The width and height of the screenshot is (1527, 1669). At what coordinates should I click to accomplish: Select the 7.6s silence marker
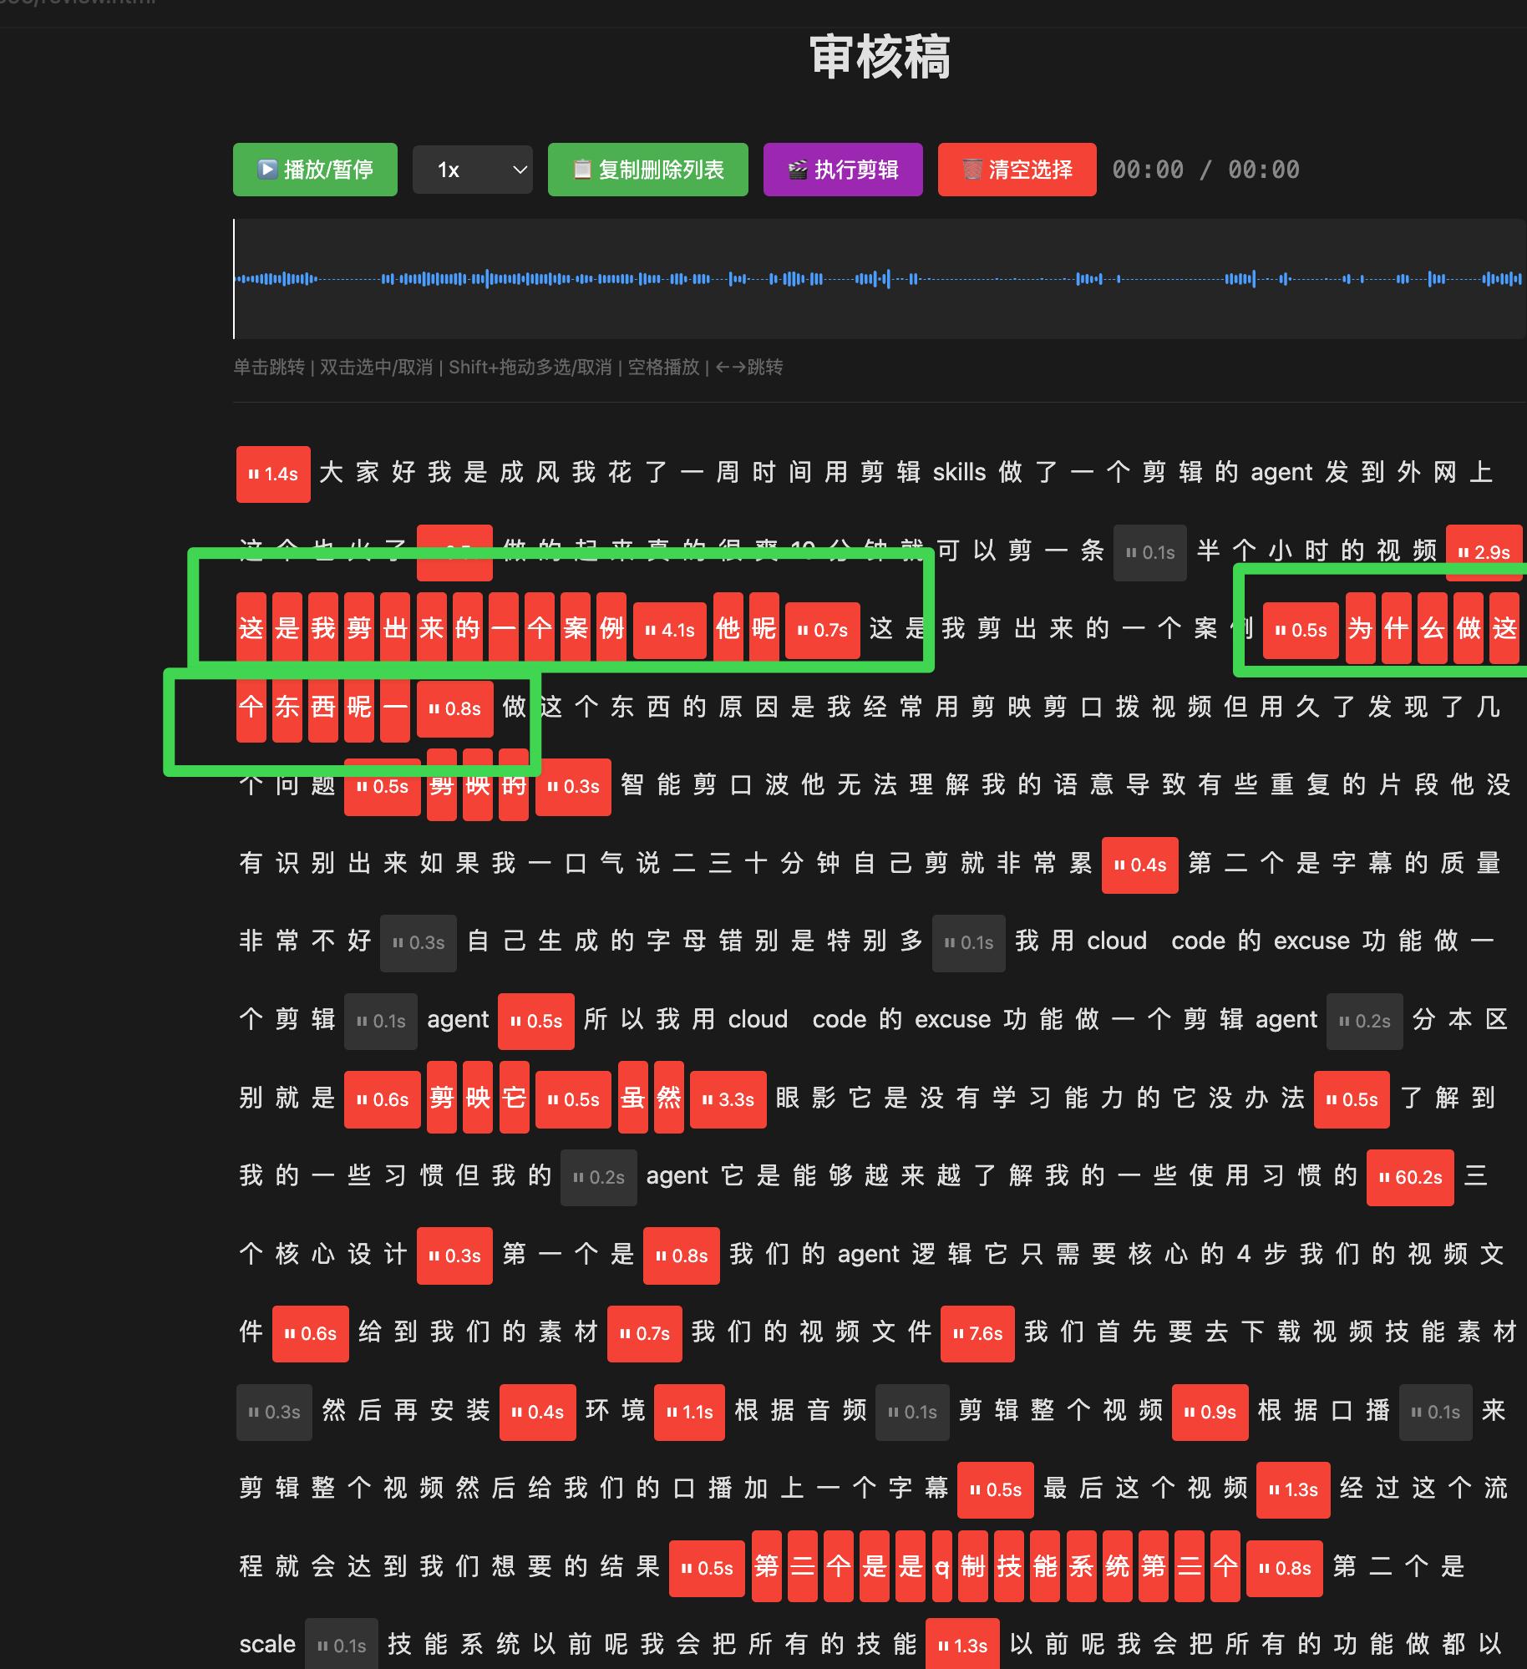pyautogui.click(x=977, y=1334)
